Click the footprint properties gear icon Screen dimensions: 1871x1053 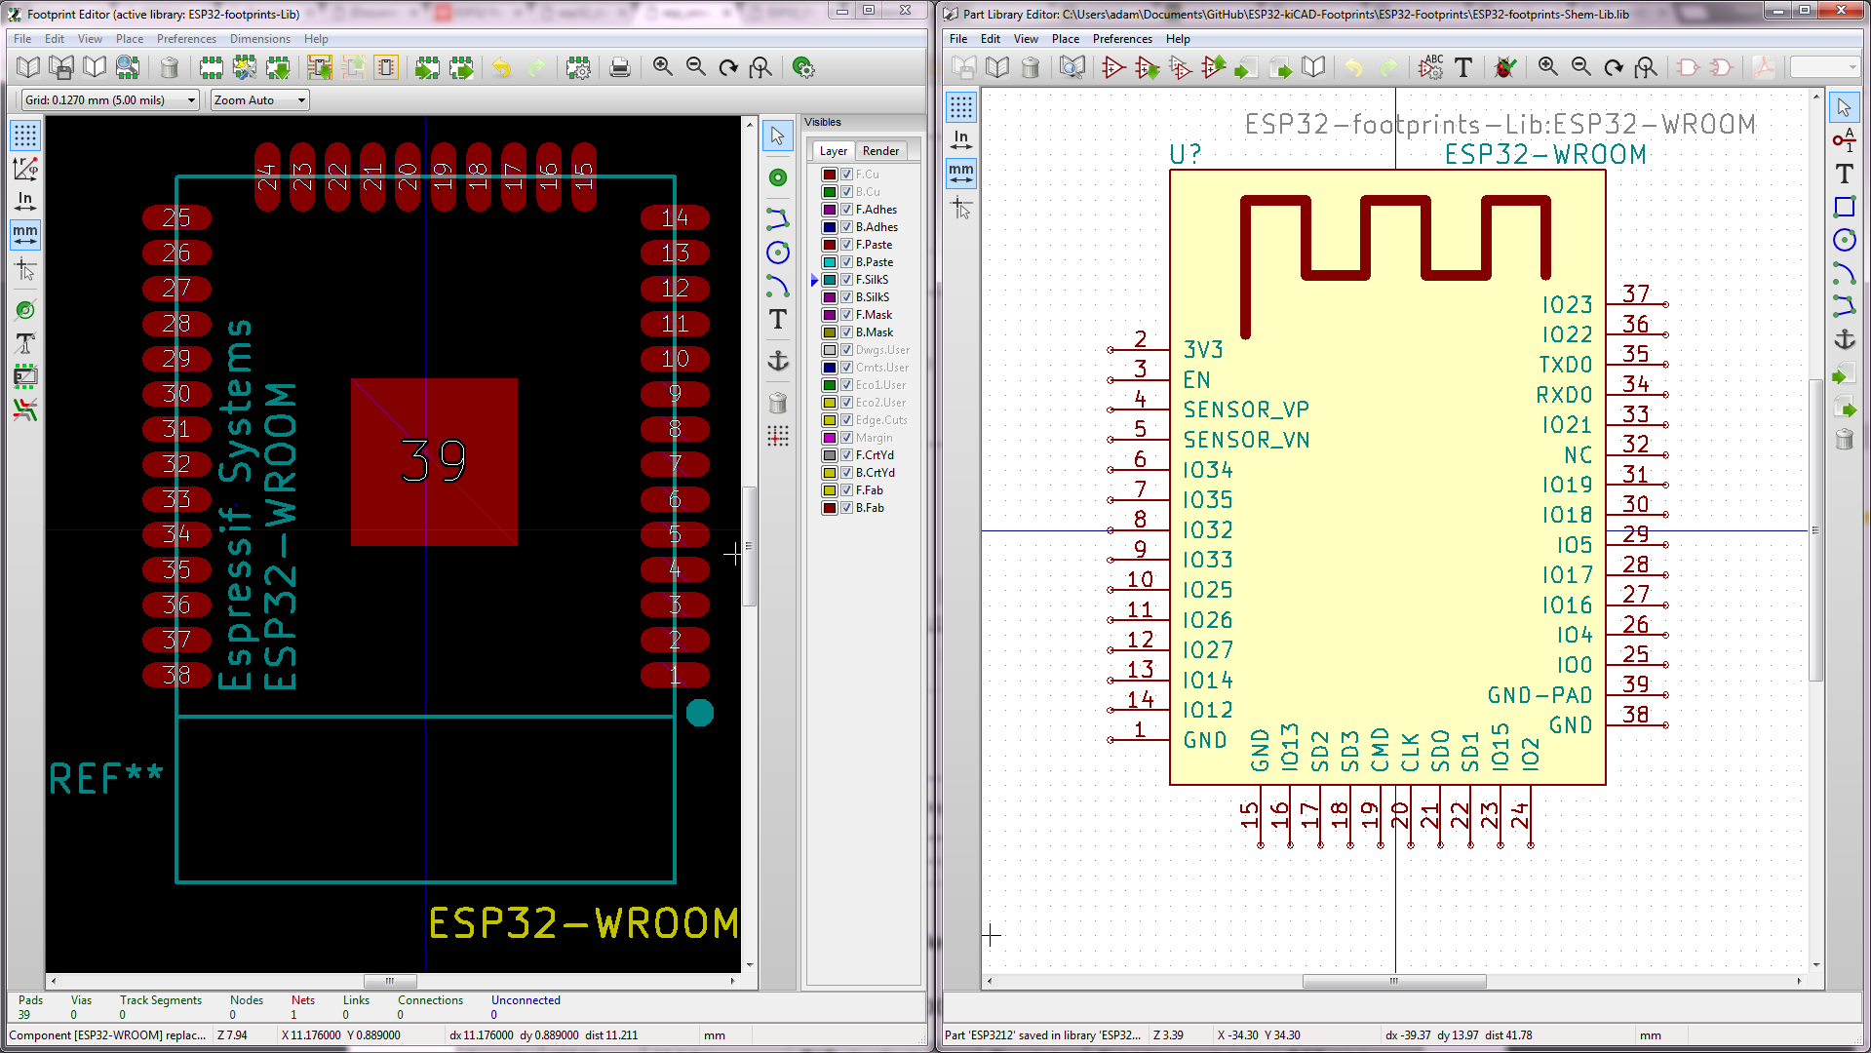[x=578, y=67]
